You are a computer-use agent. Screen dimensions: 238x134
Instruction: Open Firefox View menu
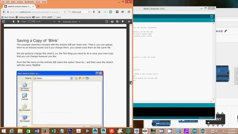[13, 2]
